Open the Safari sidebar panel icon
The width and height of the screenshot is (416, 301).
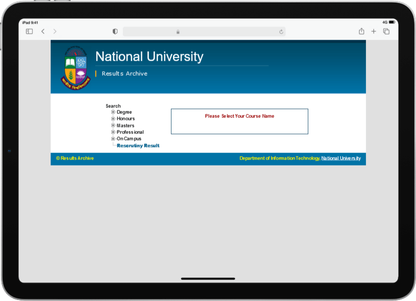pyautogui.click(x=29, y=31)
